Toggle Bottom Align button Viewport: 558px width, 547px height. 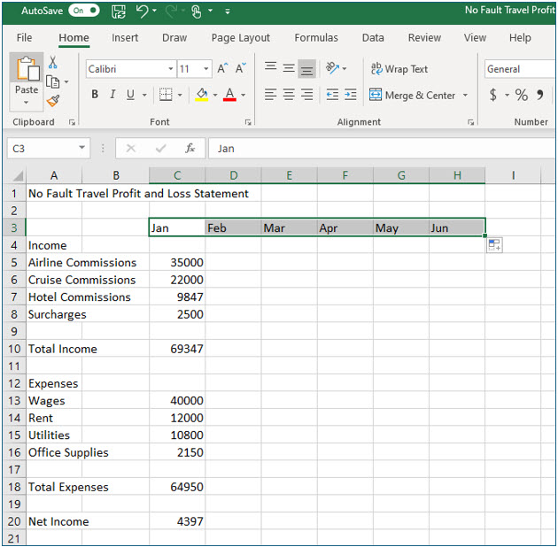pos(306,68)
